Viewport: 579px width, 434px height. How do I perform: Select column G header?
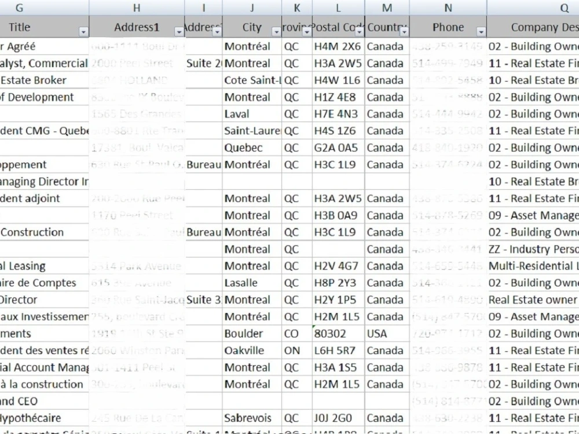pyautogui.click(x=45, y=8)
